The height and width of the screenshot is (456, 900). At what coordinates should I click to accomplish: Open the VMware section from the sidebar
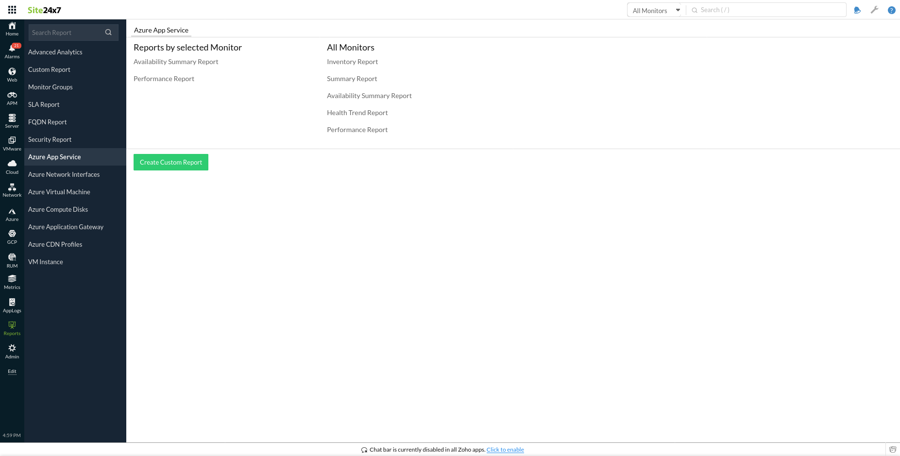12,143
